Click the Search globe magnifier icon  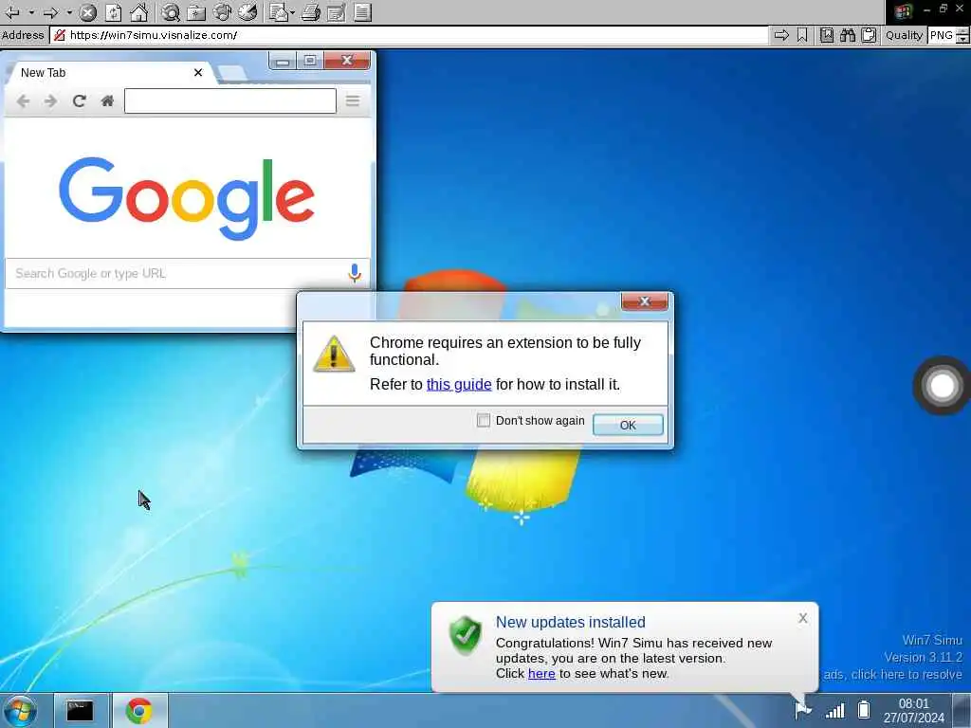(171, 12)
